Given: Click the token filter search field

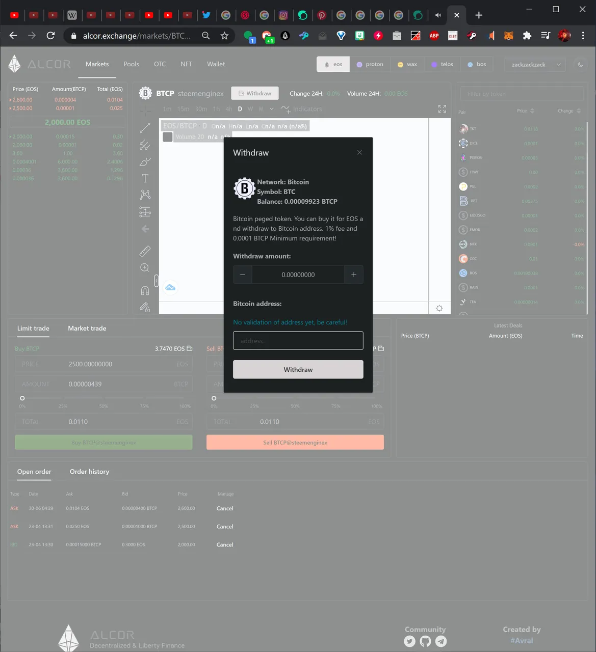Looking at the screenshot, I should pyautogui.click(x=522, y=94).
